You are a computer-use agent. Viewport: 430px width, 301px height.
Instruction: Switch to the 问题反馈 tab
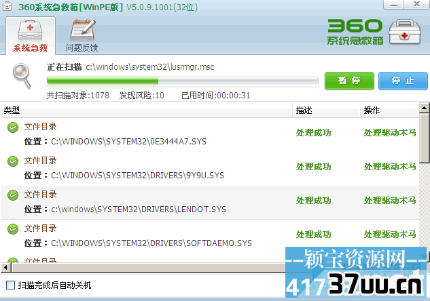coord(82,35)
